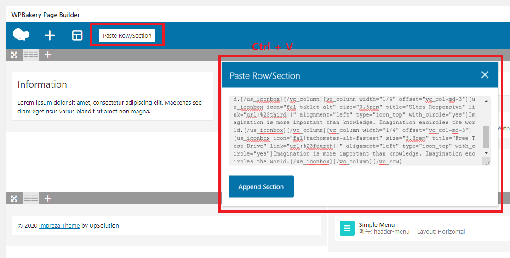Close the Paste Row/Section dialog

pos(485,75)
